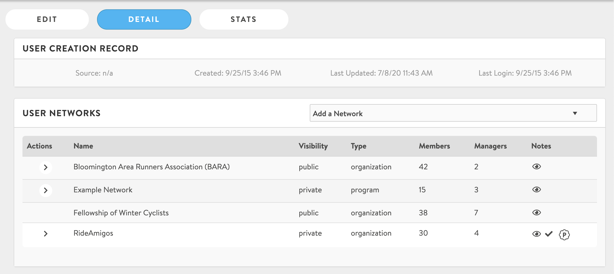The image size is (614, 274).
Task: Click the eye icon in the RideAmigos row
Action: click(536, 234)
